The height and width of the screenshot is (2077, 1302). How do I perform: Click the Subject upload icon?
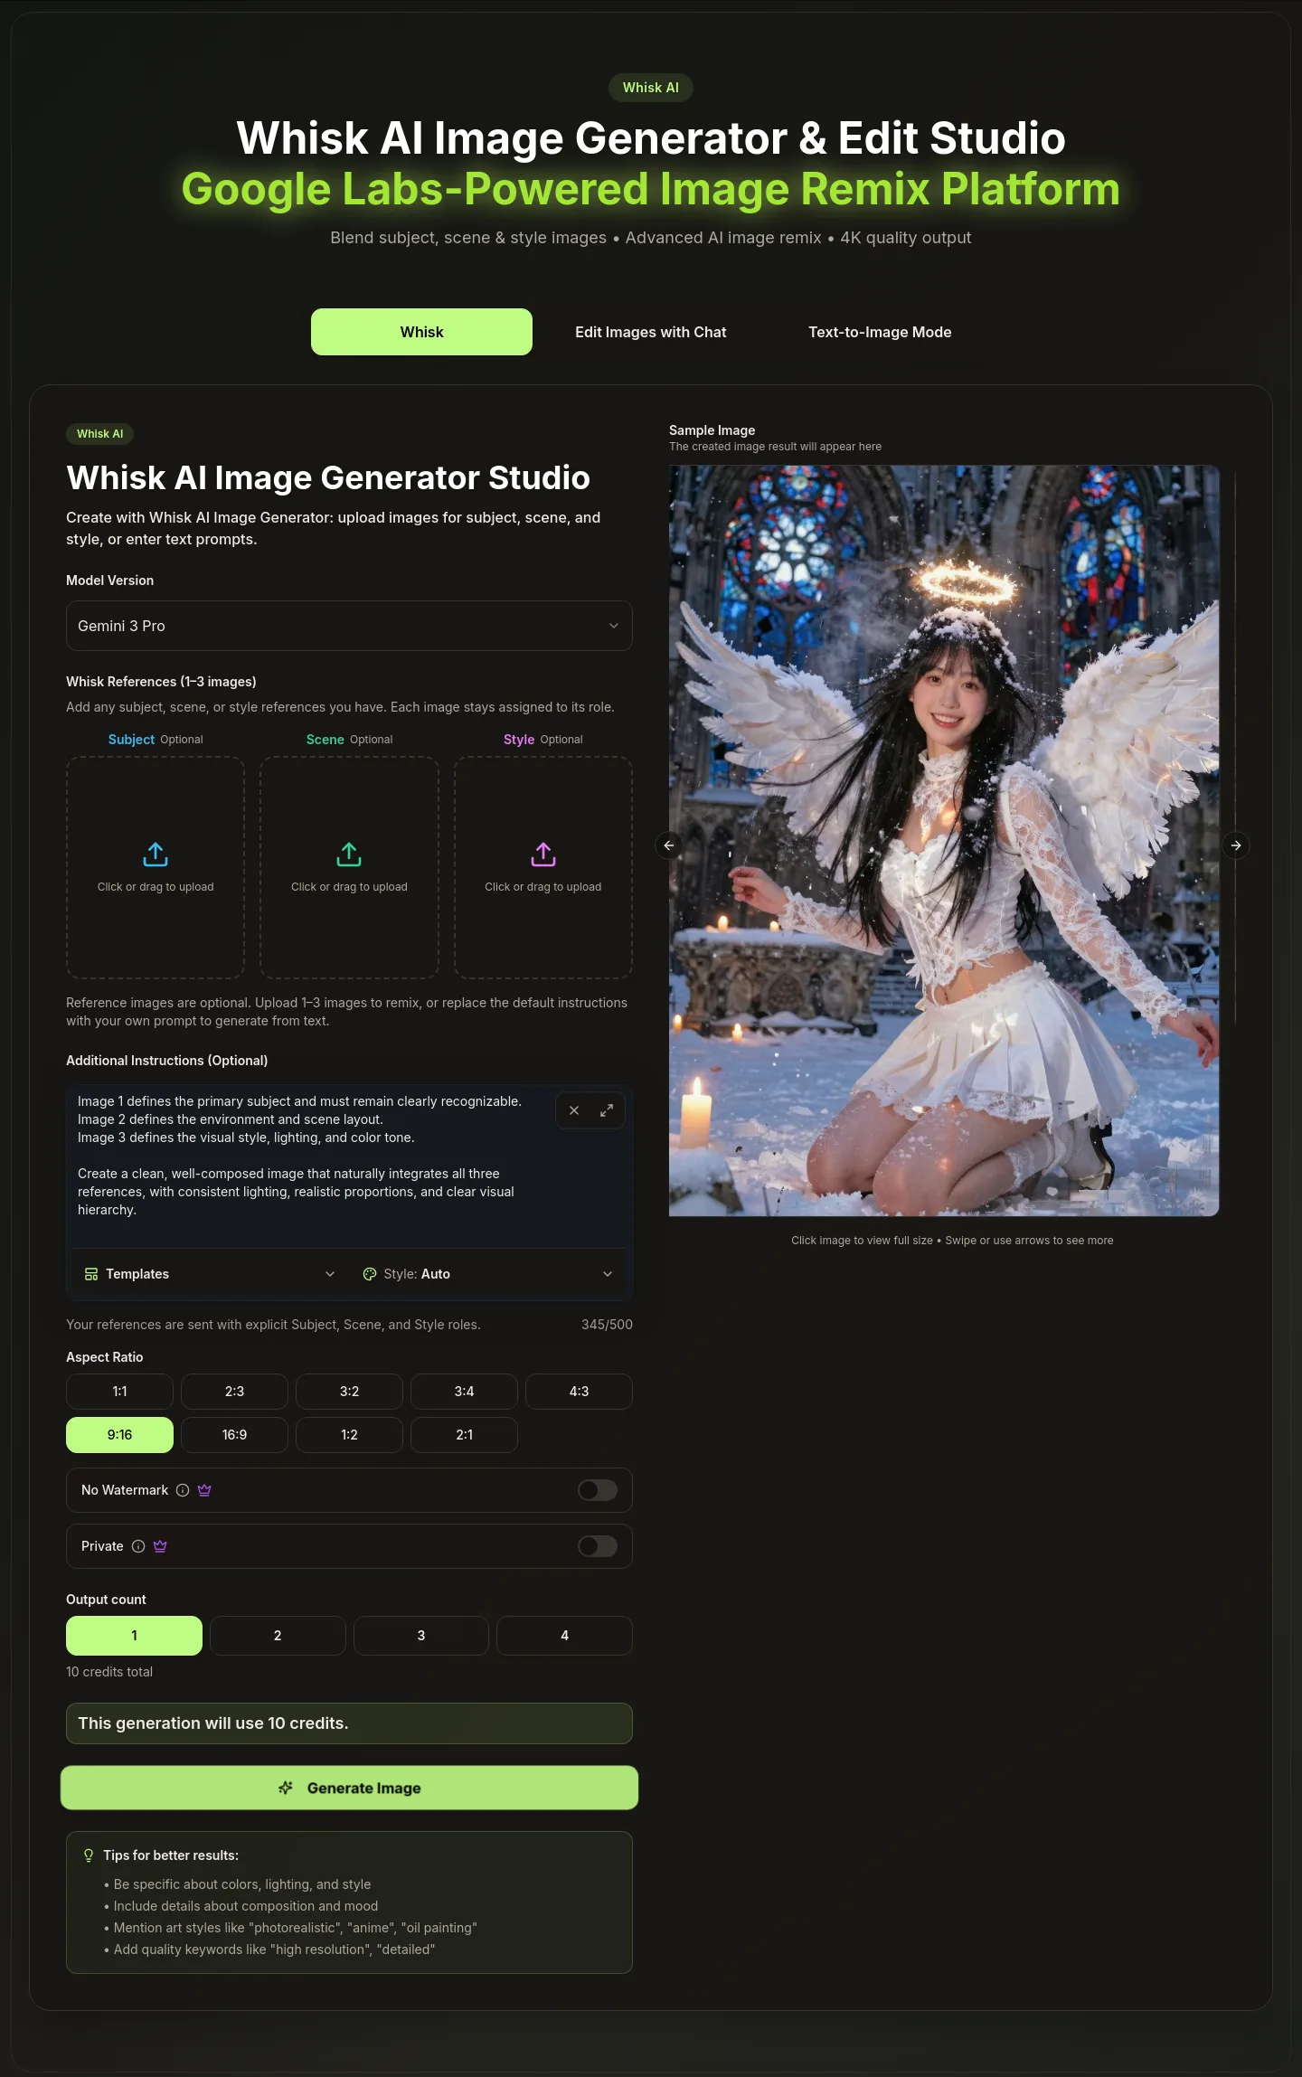click(156, 854)
